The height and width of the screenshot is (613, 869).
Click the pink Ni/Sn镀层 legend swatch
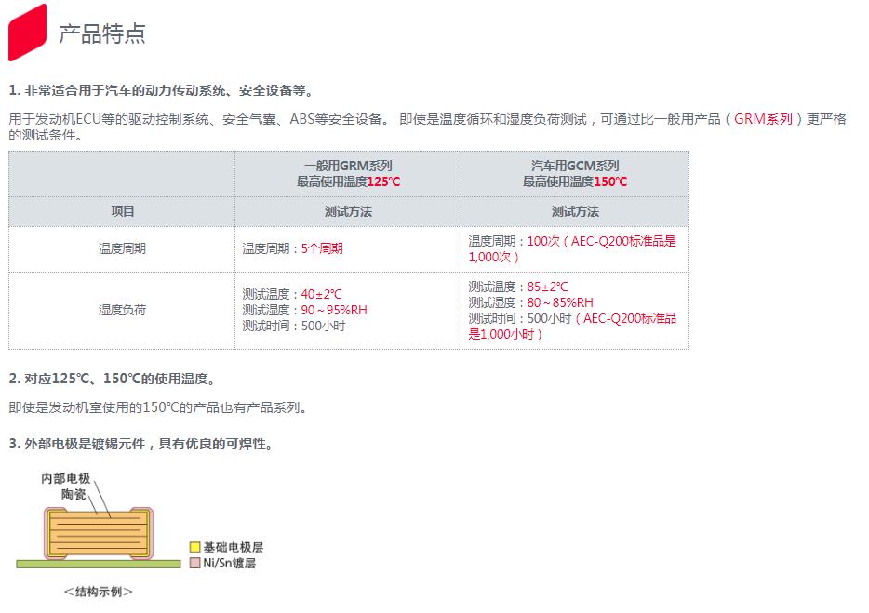click(194, 563)
